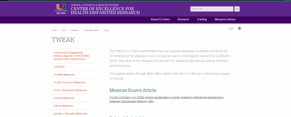The height and width of the screenshot is (117, 291).
Task: Open Center of Excellence for Health Disparities Research title
Action: pyautogui.click(x=105, y=11)
